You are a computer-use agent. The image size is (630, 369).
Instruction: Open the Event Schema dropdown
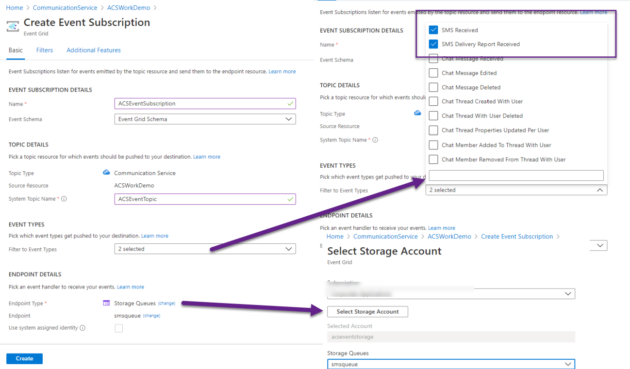tap(205, 119)
